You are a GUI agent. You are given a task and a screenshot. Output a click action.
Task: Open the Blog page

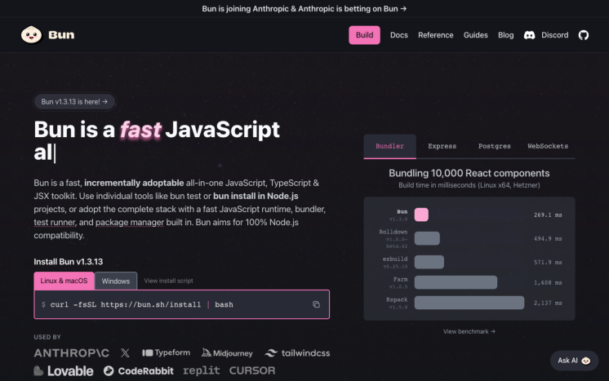pos(505,35)
